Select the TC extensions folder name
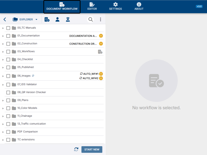Viewport: 207px width, 155px height. 26,140
